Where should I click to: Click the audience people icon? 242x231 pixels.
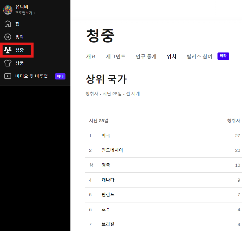8,50
